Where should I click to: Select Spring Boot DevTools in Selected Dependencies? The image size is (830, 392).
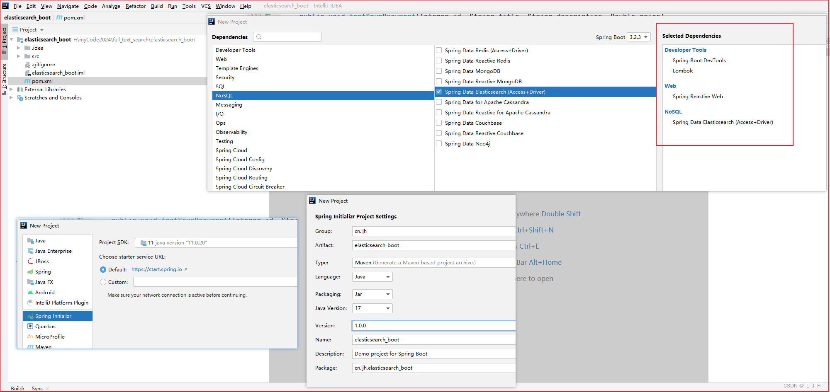point(699,60)
